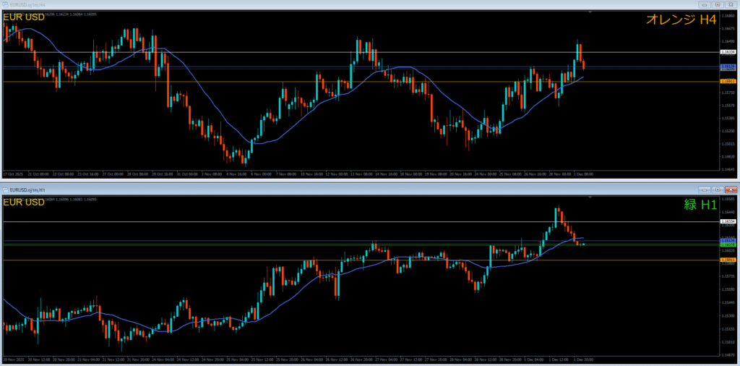Select orange 1.15911 price tag in H1 chart

coord(728,260)
